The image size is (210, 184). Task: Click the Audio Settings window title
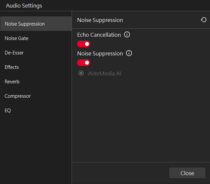24,6
